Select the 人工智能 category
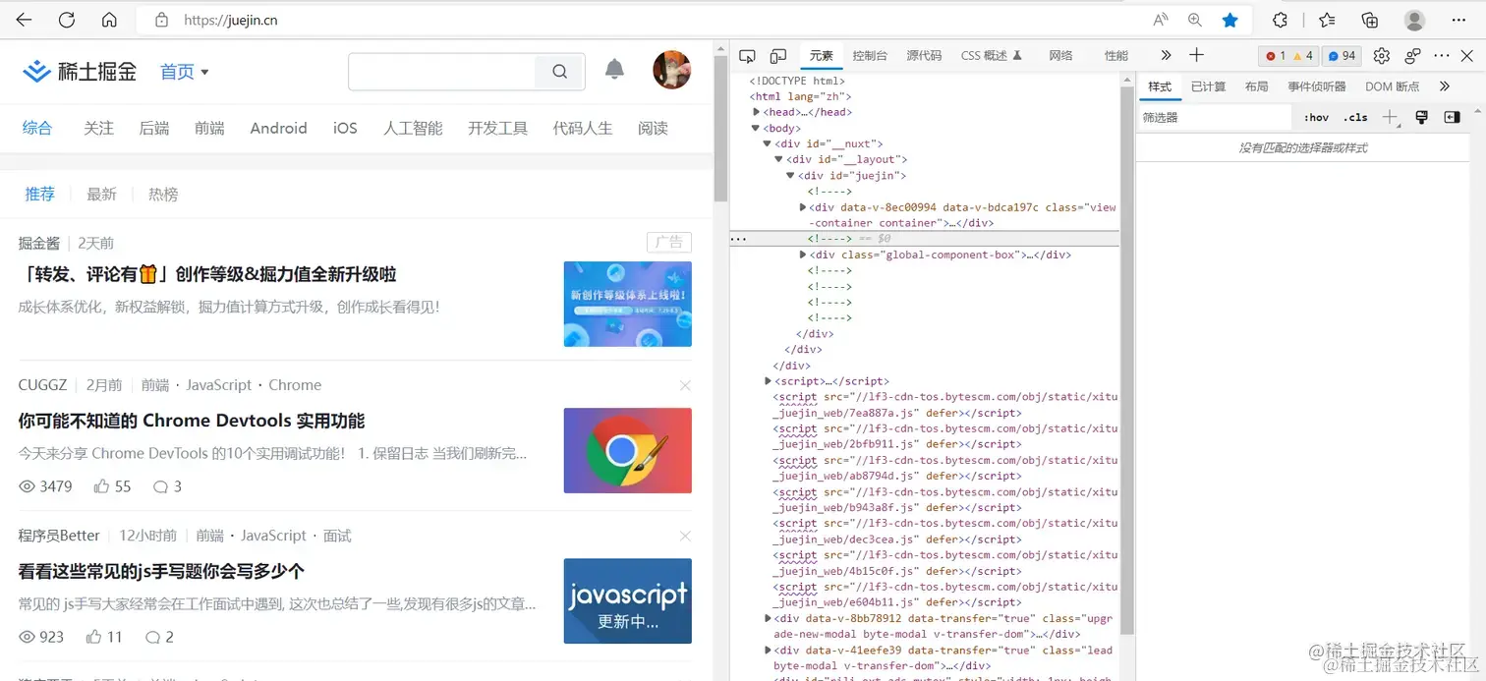This screenshot has height=681, width=1486. (x=413, y=128)
